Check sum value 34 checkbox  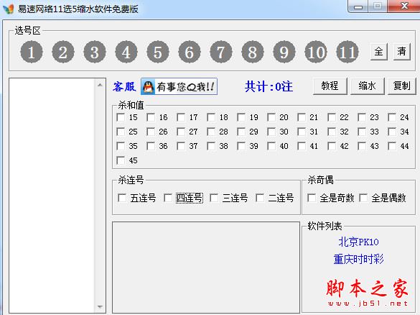392,132
